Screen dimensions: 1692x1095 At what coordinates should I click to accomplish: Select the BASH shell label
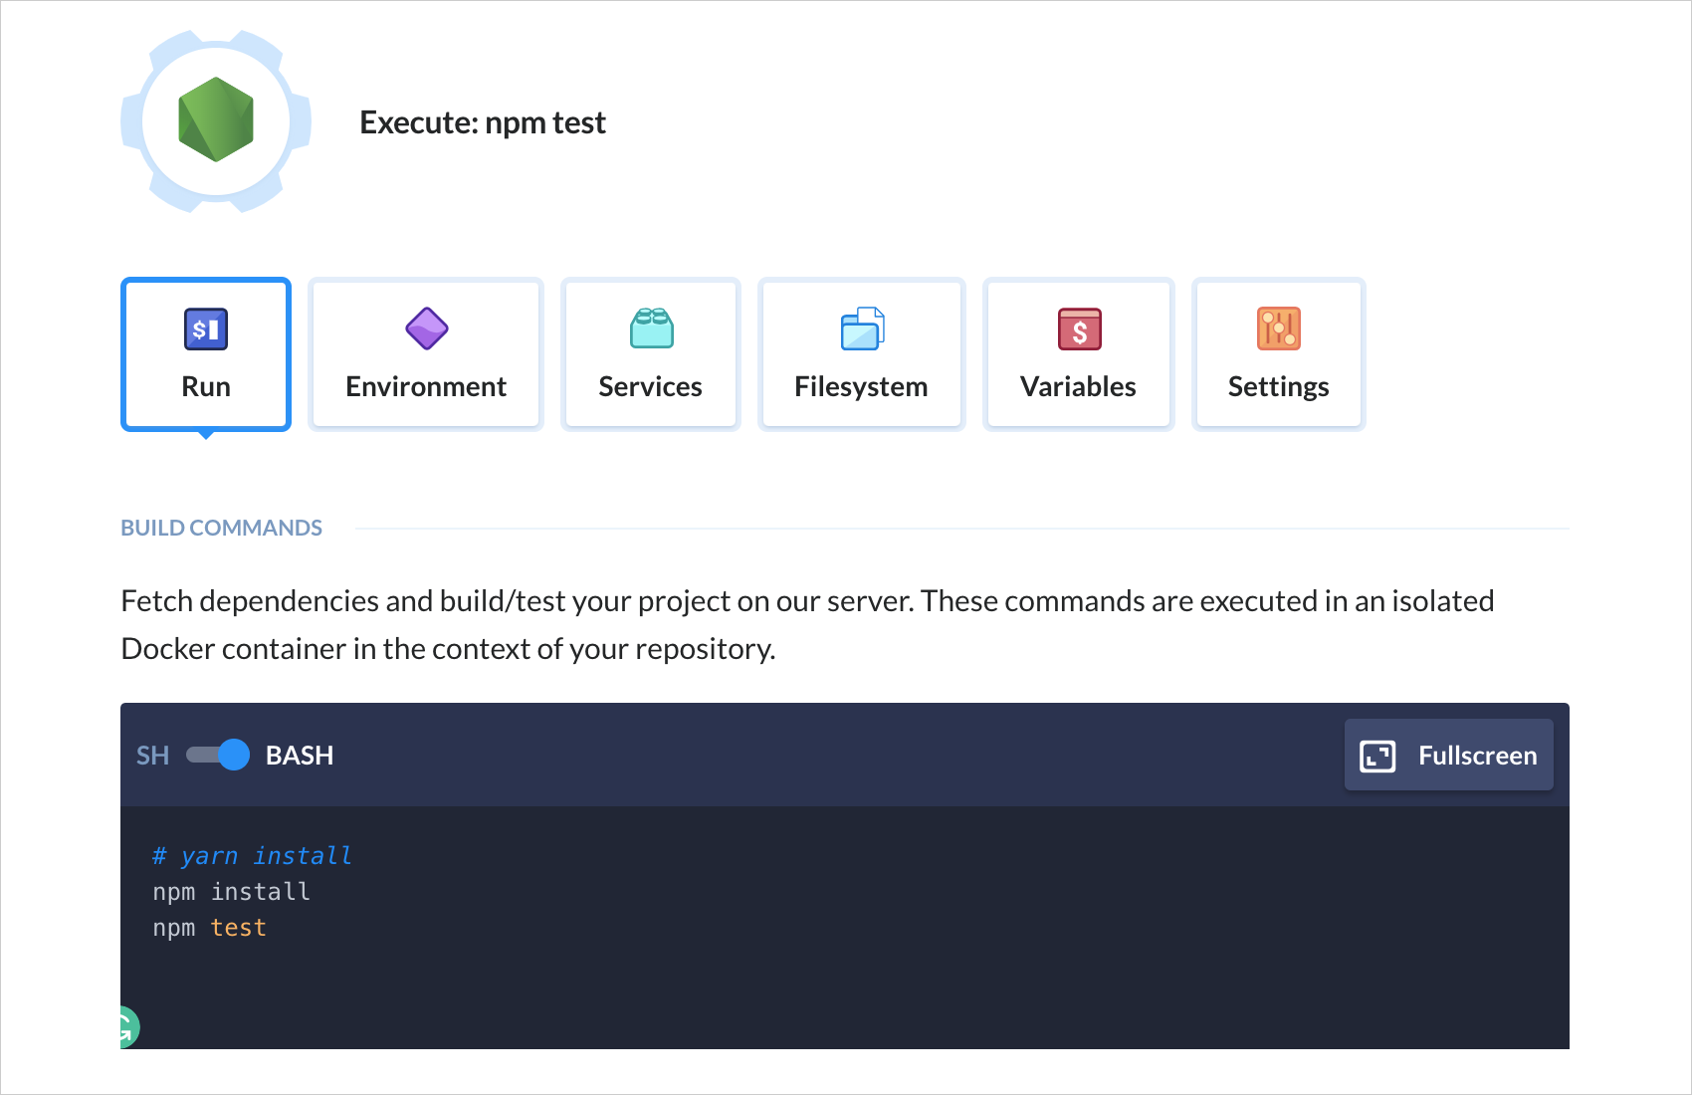[x=300, y=756]
